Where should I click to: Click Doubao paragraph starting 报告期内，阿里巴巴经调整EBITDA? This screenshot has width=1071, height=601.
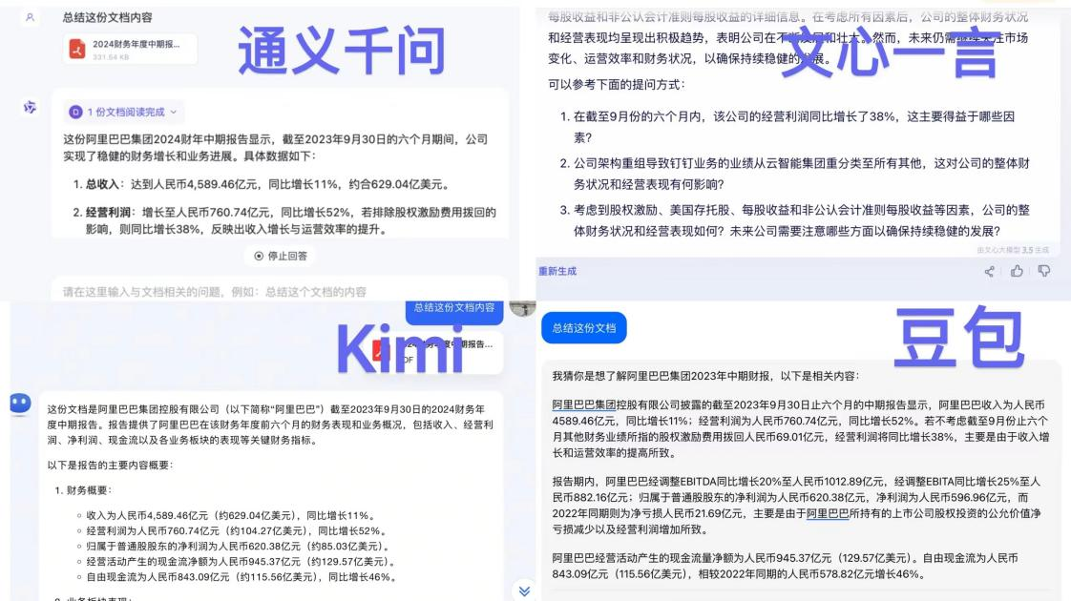click(797, 506)
